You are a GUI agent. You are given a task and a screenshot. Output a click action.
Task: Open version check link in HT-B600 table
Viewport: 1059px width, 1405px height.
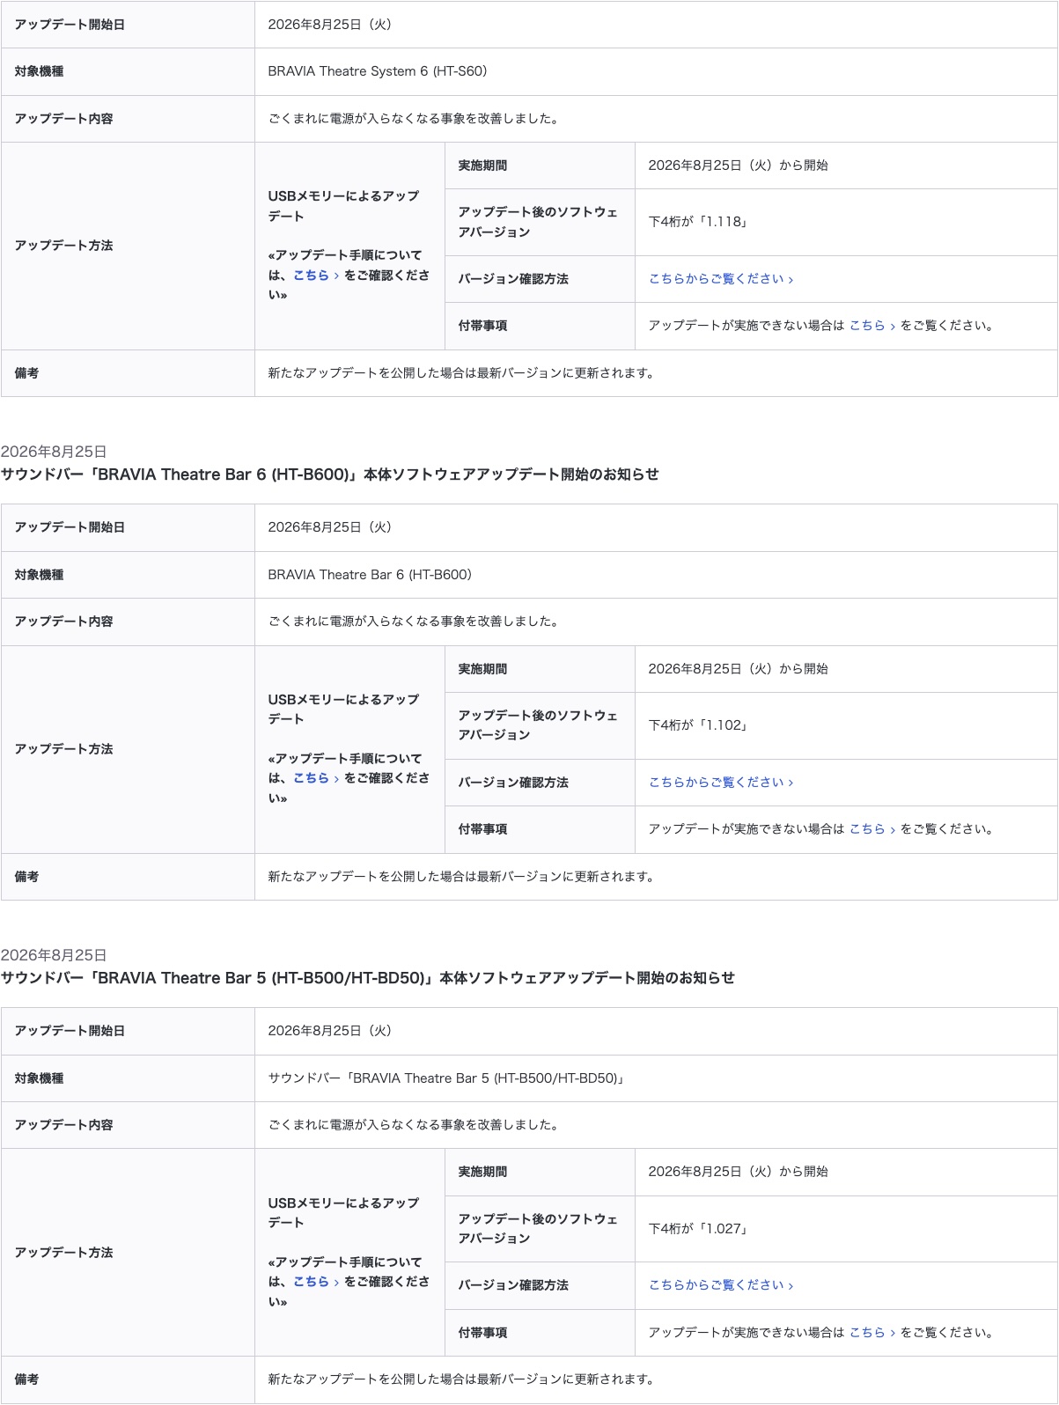tap(721, 783)
